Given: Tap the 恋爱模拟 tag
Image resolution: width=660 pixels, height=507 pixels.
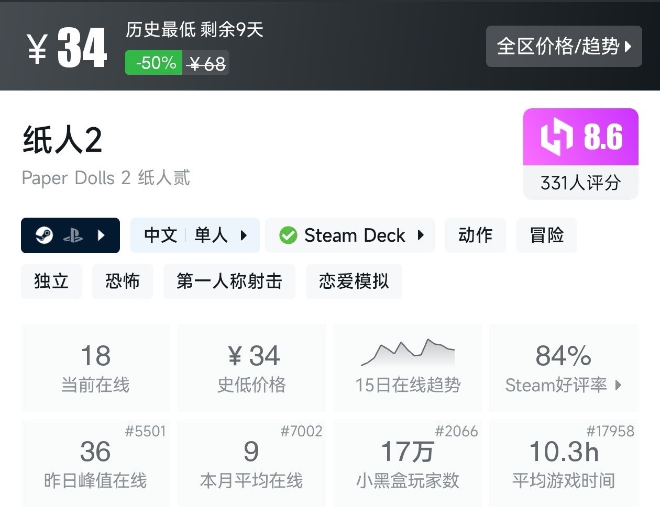Looking at the screenshot, I should pos(354,281).
